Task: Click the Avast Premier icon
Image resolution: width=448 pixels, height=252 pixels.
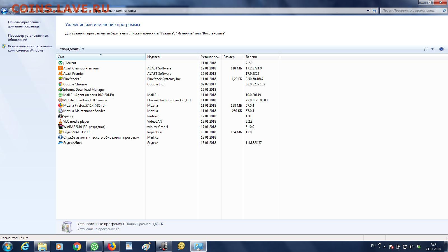Action: click(x=60, y=74)
